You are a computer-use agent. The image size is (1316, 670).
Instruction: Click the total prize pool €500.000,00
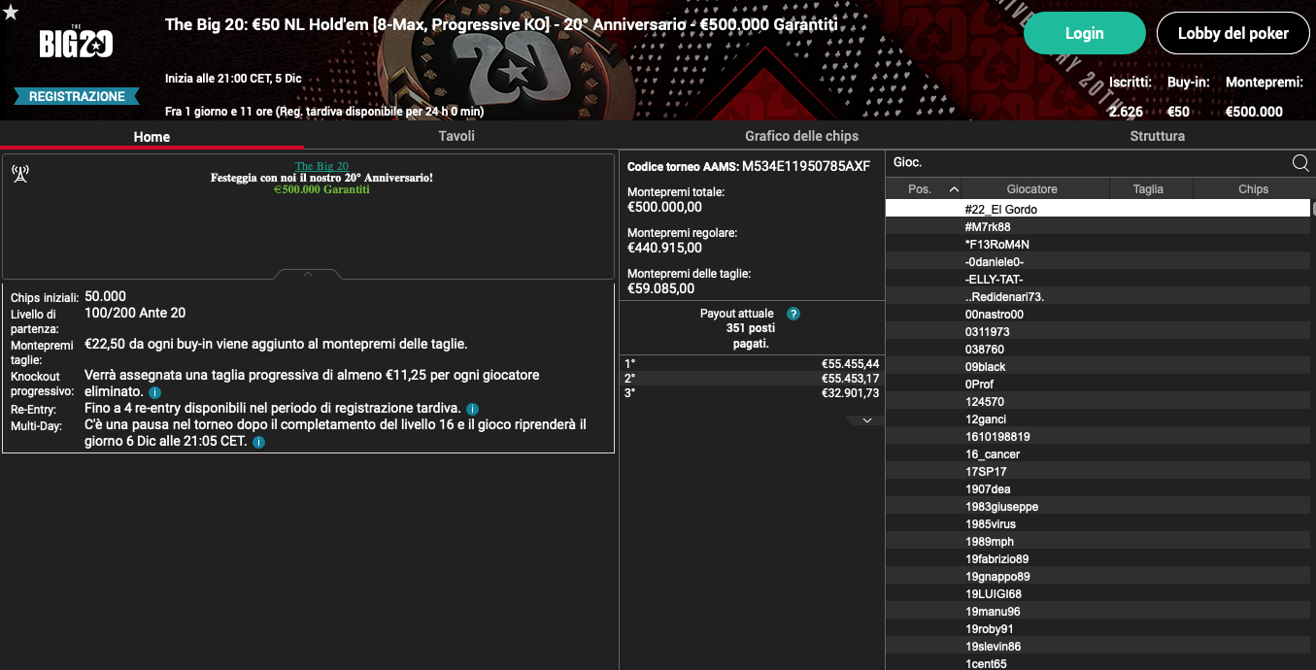tap(664, 207)
